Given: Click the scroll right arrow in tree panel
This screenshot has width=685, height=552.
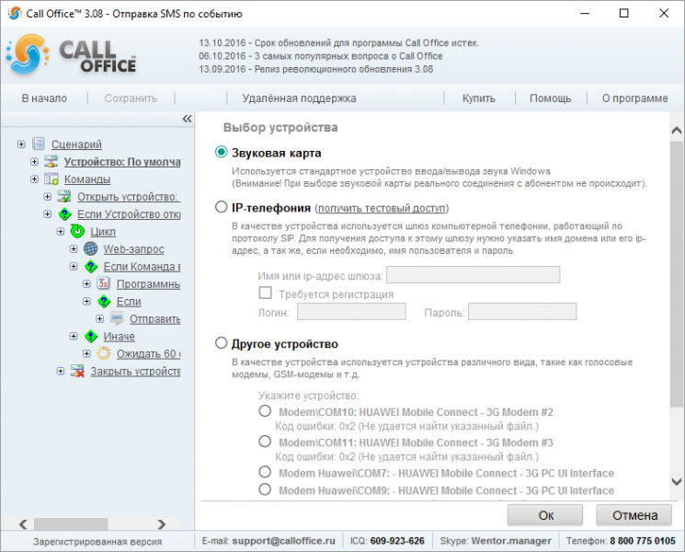Looking at the screenshot, I should 161,523.
